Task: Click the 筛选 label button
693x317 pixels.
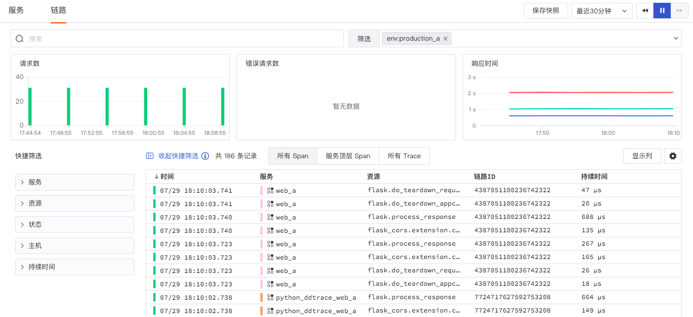Action: coord(364,38)
